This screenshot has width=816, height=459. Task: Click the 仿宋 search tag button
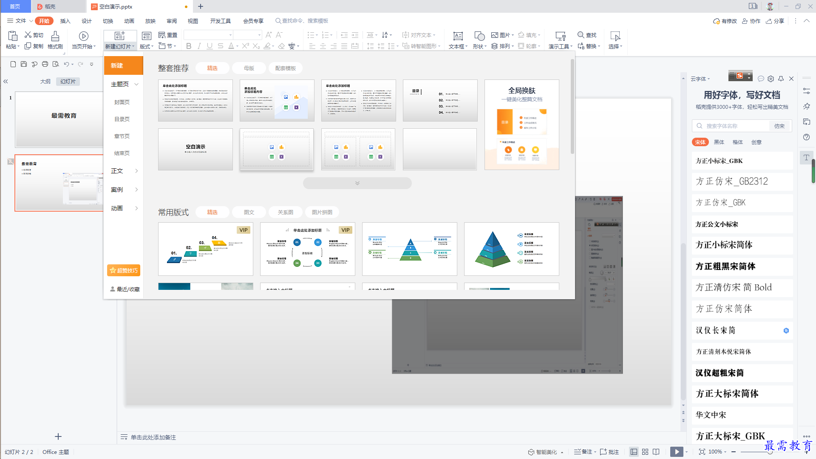(x=779, y=126)
